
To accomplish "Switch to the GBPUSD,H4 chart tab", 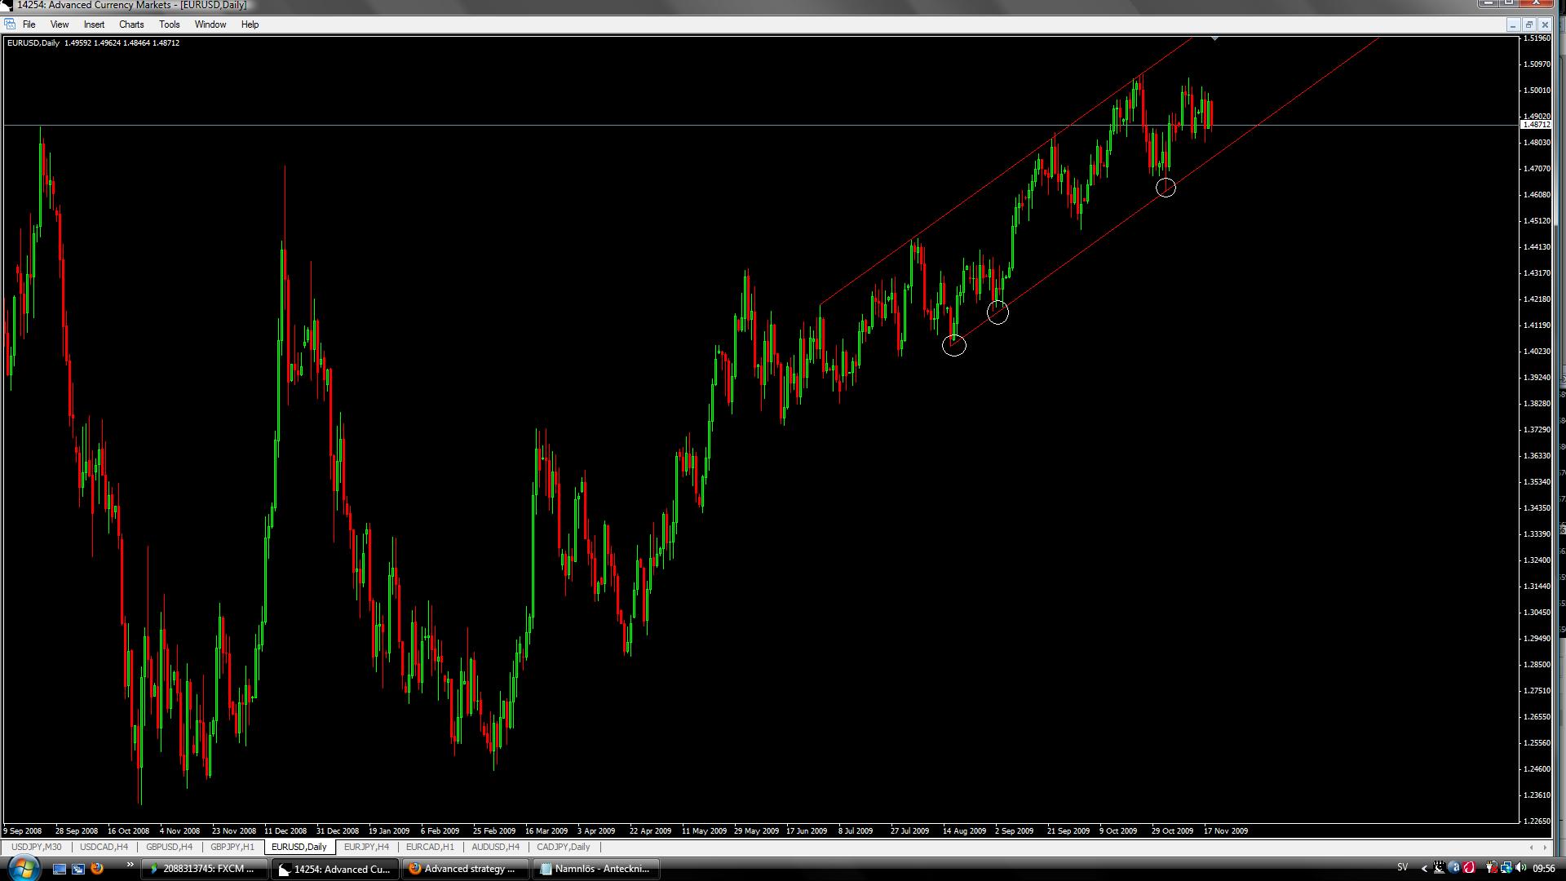I will pos(169,847).
